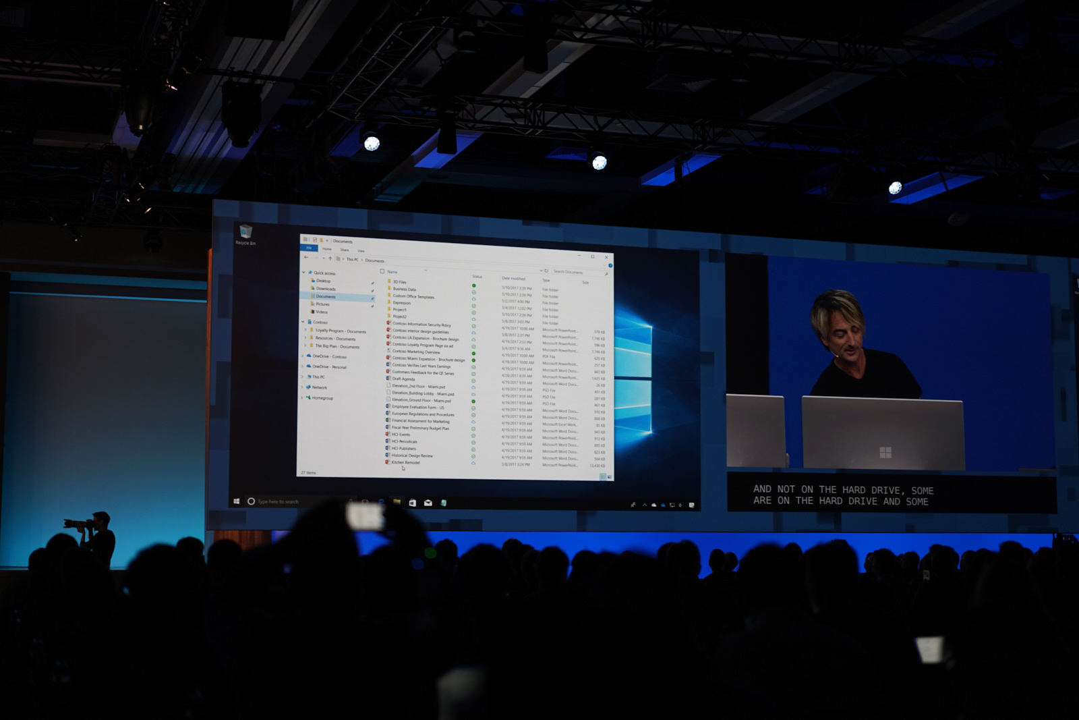
Task: Click Excel icon of Financial Assessment for Marketing
Action: (388, 420)
